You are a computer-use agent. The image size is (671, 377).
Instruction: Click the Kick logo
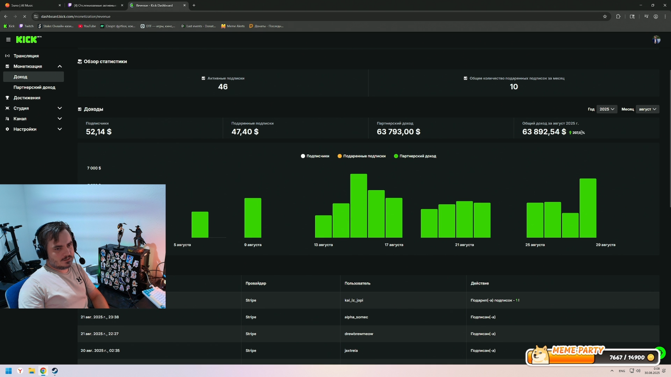coord(27,40)
